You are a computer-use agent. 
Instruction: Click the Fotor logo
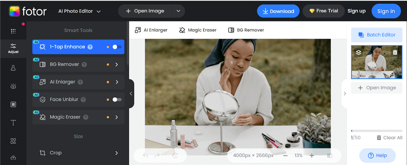pyautogui.click(x=28, y=11)
